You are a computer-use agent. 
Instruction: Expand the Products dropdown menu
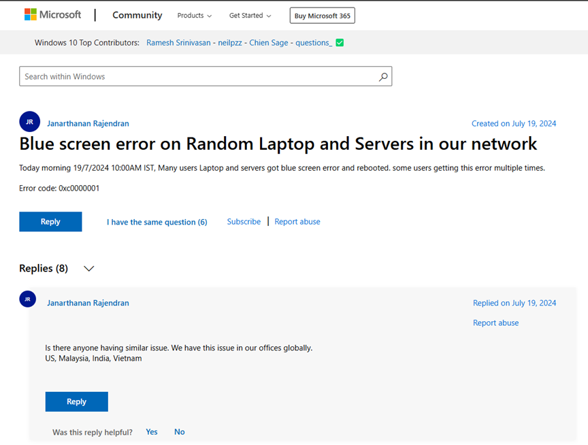point(194,16)
